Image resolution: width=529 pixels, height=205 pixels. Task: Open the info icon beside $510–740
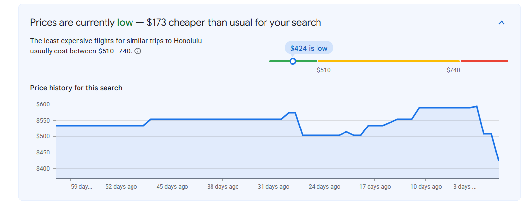(137, 51)
